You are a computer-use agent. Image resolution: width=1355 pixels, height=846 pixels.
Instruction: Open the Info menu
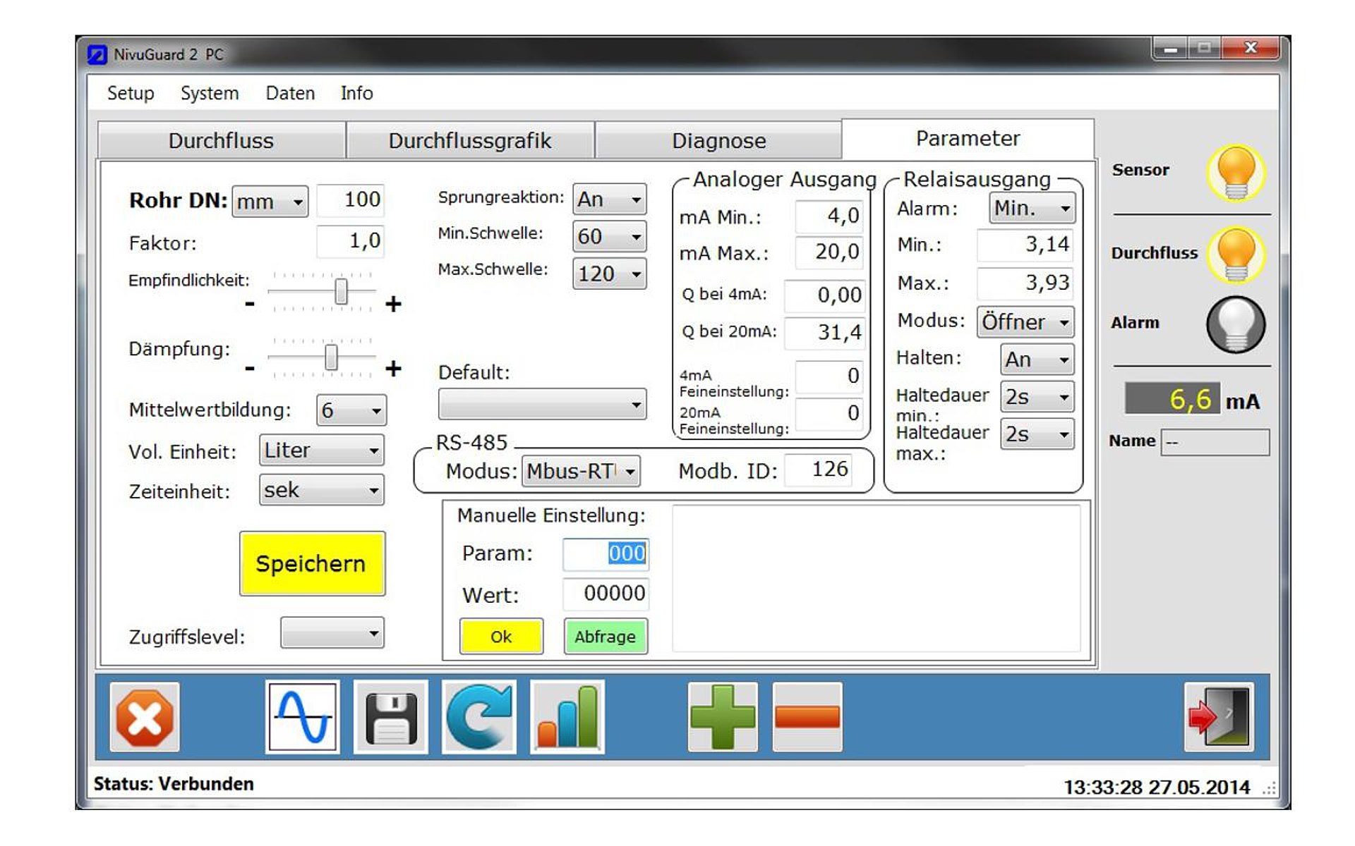coord(356,93)
